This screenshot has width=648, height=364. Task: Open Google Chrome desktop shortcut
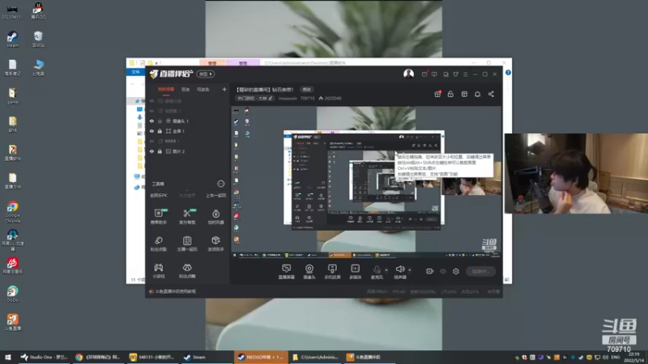[x=12, y=212]
